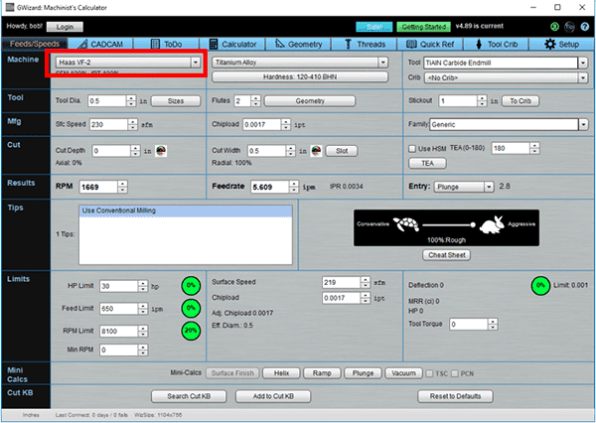This screenshot has width=596, height=423.
Task: Click the Search Cut KB button
Action: (189, 396)
